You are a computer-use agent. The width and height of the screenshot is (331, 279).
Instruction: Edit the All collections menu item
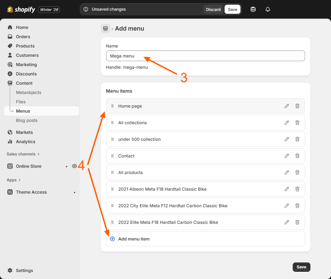pos(286,123)
